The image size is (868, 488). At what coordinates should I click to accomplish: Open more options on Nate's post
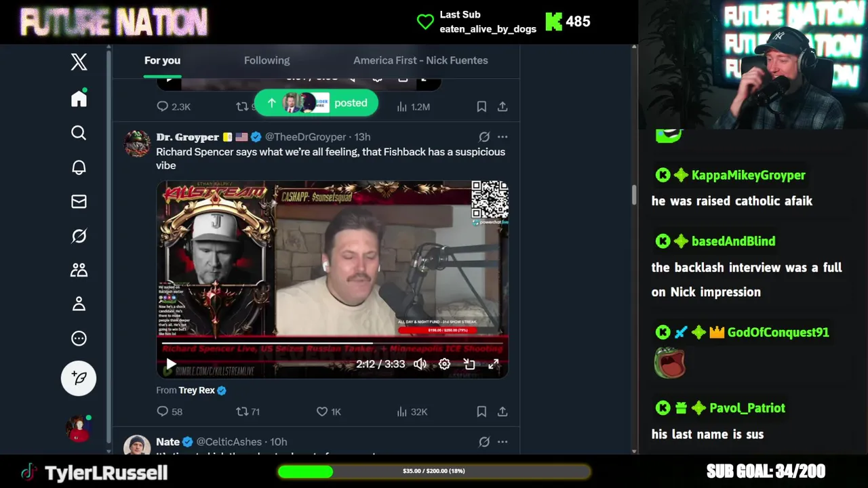tap(502, 442)
